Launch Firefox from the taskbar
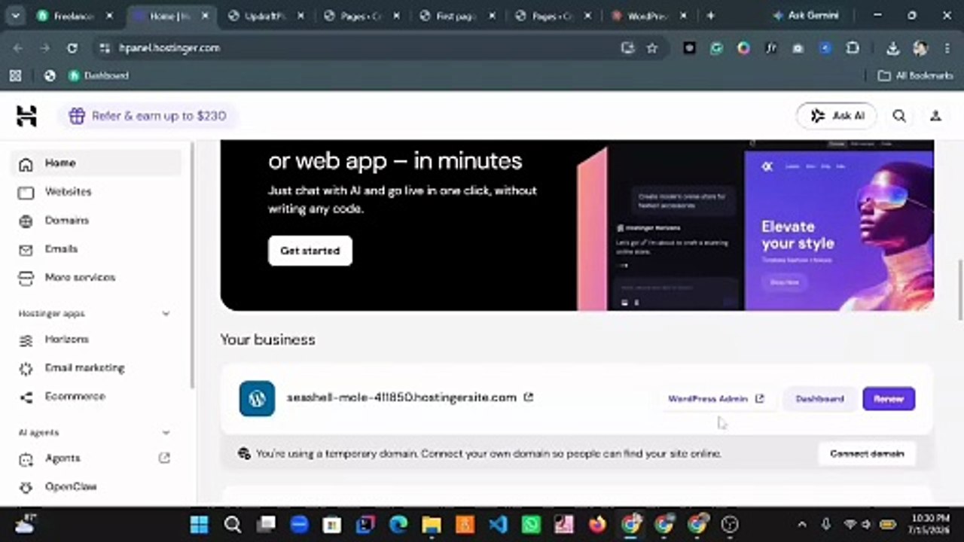This screenshot has height=542, width=964. [597, 525]
